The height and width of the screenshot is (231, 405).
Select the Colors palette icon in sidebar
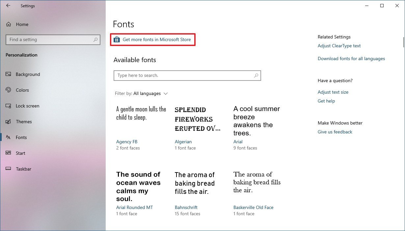(x=8, y=90)
